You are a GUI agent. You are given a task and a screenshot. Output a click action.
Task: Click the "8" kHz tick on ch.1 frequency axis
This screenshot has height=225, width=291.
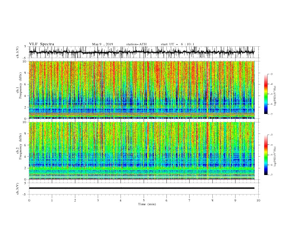coord(26,73)
